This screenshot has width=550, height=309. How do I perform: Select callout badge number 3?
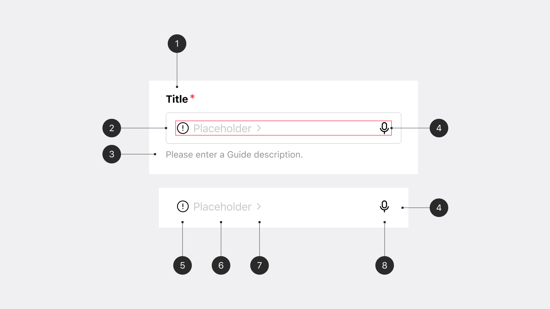(111, 154)
